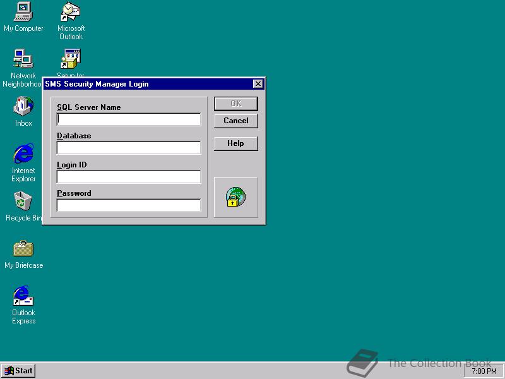
Task: Click the SQL Server Name label
Action: click(89, 107)
